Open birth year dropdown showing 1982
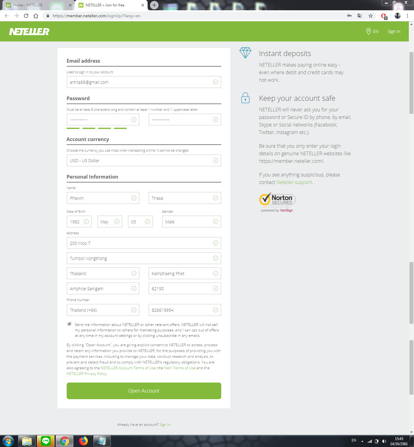The image size is (414, 447). pyautogui.click(x=79, y=222)
